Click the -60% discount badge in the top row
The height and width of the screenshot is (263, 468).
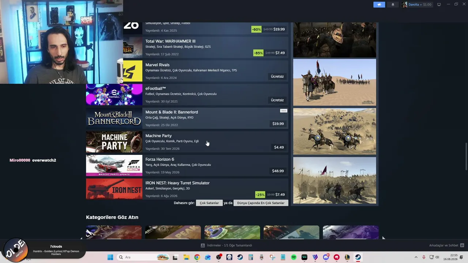point(256,29)
